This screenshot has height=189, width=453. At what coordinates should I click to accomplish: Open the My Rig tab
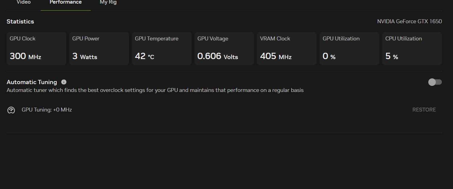(108, 2)
